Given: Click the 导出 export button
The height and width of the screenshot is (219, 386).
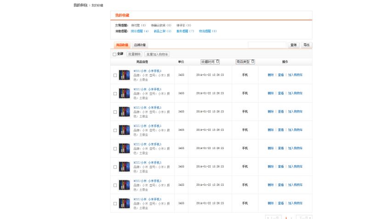Looking at the screenshot, I should [307, 45].
